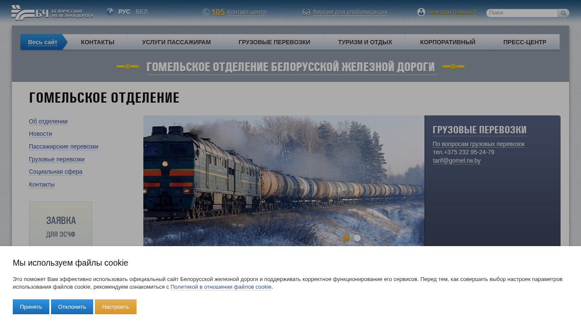Screen dimensions: 581x327
Task: Click the freight train slide image
Action: (x=284, y=181)
